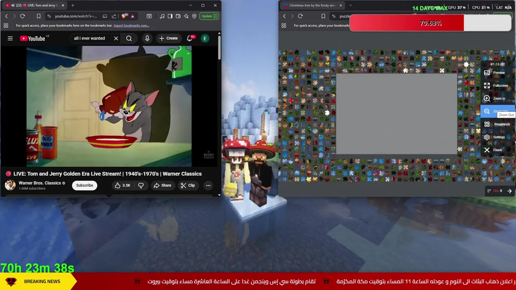The width and height of the screenshot is (516, 290).
Task: Close the Christmas tree puzzle tab
Action: point(341,5)
